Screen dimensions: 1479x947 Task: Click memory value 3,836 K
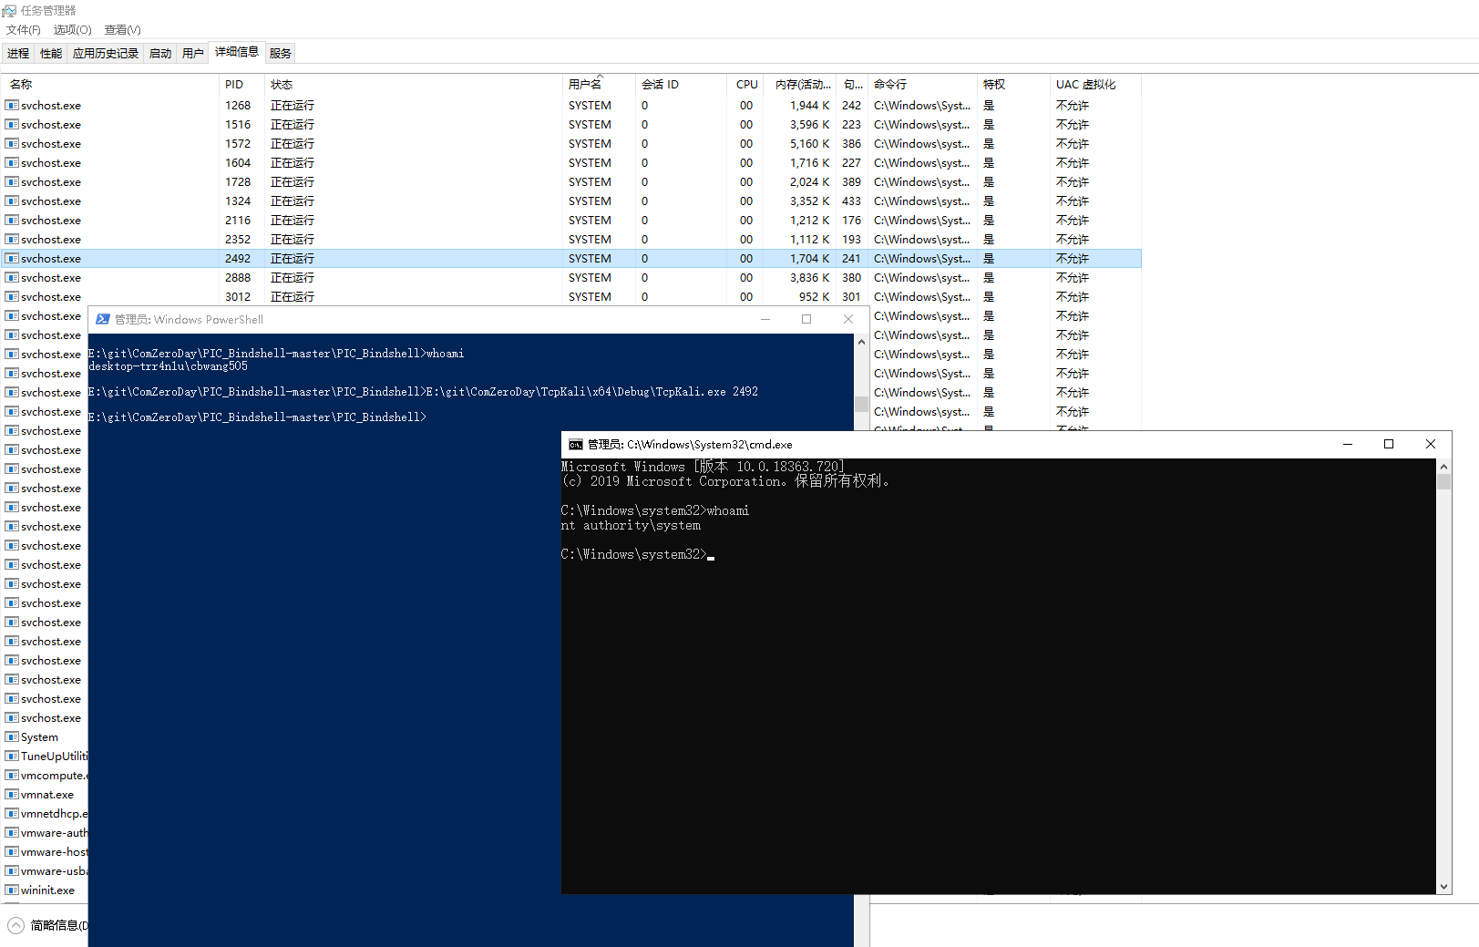click(809, 278)
